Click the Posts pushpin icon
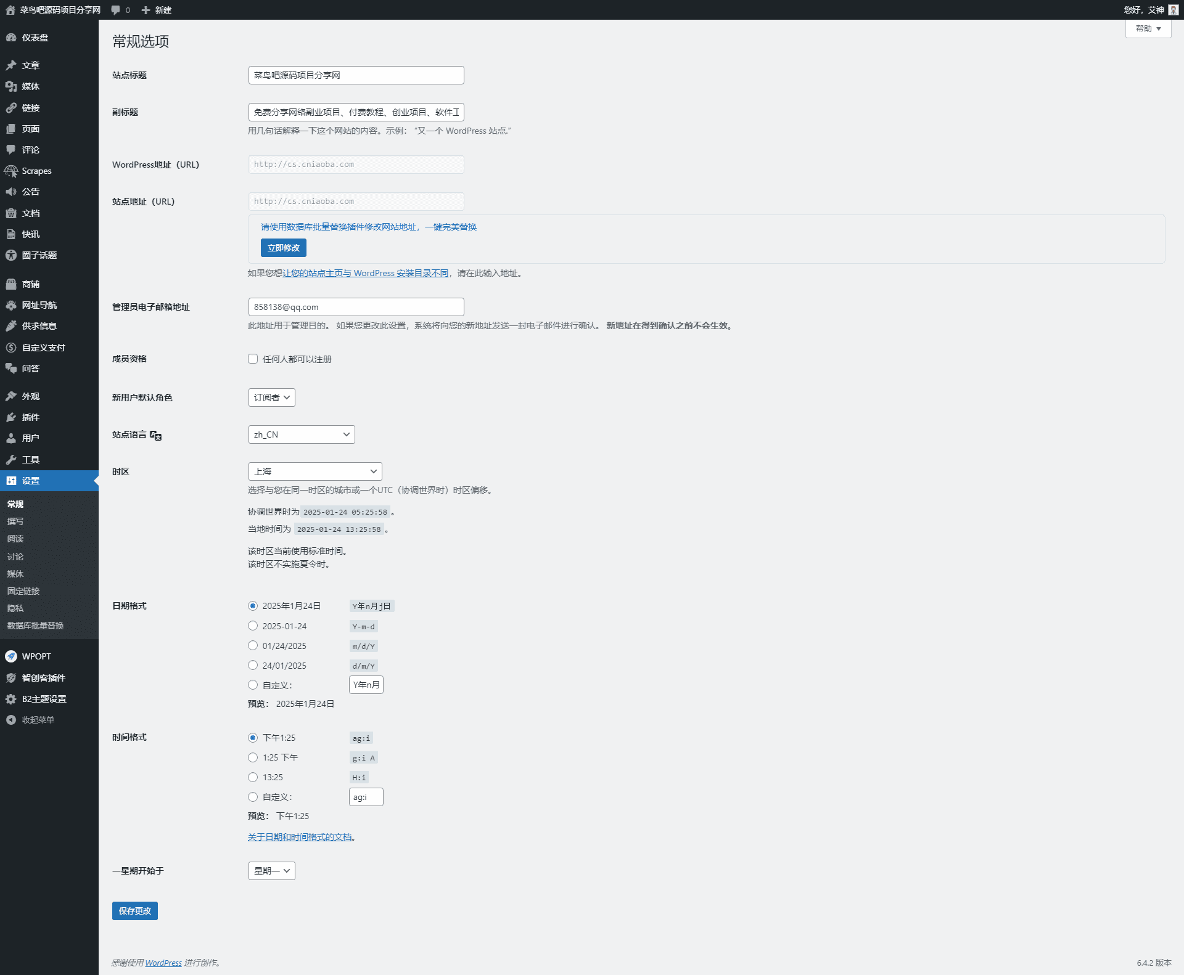 point(11,65)
